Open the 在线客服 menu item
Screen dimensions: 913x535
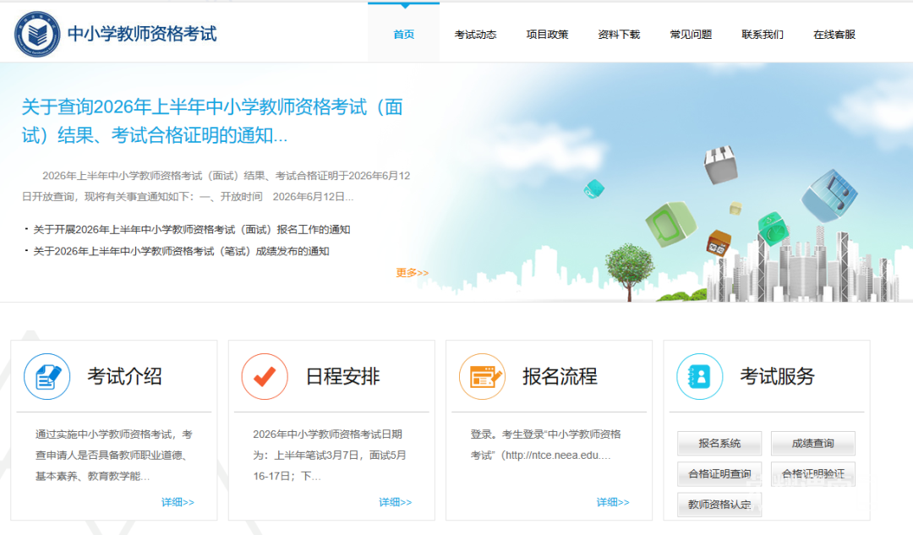tap(834, 35)
